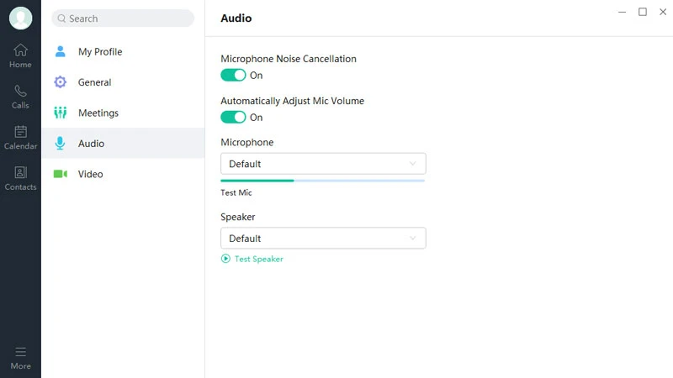This screenshot has height=378, width=673.
Task: Disable Microphone Noise Cancellation toggle
Action: coord(233,76)
